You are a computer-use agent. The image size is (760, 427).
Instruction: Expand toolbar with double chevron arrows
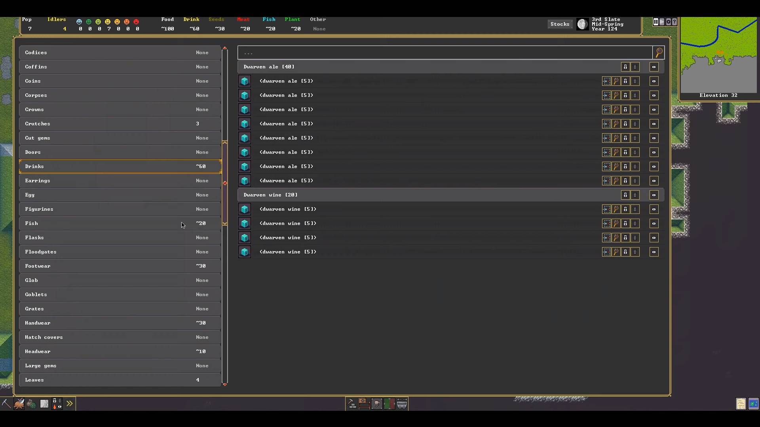click(x=70, y=404)
